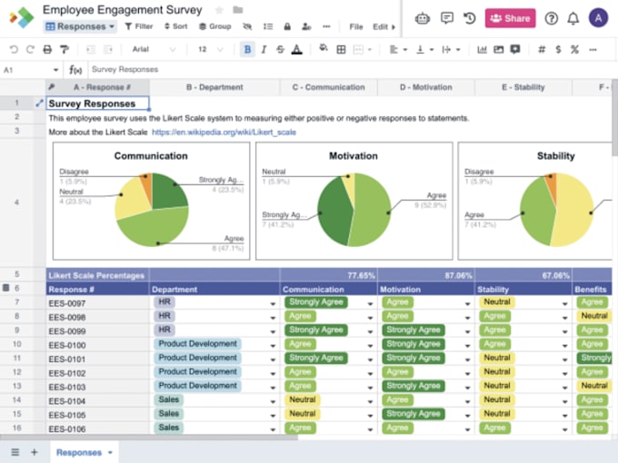Apply currency format with dollar icon
This screenshot has height=463, width=618.
[558, 49]
